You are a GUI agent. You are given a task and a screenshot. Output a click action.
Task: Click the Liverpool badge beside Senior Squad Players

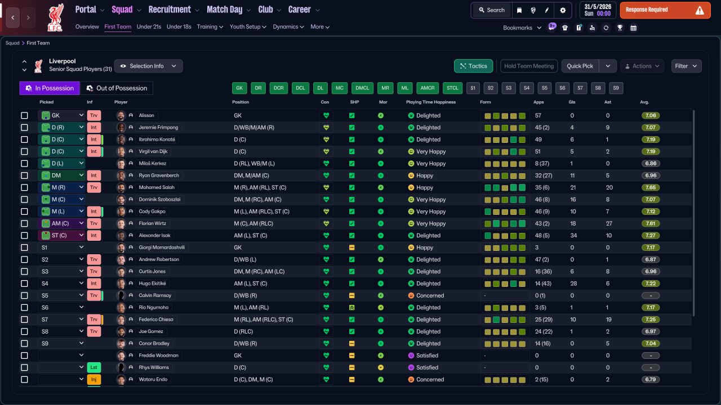pyautogui.click(x=38, y=66)
